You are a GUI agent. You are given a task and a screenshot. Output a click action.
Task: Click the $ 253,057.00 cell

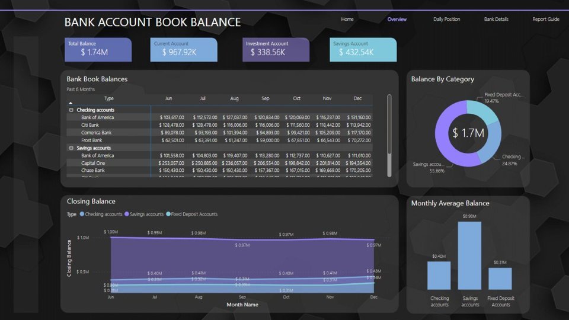[171, 164]
